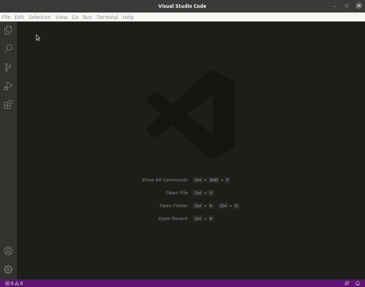Open the Source Control view

coord(8,67)
